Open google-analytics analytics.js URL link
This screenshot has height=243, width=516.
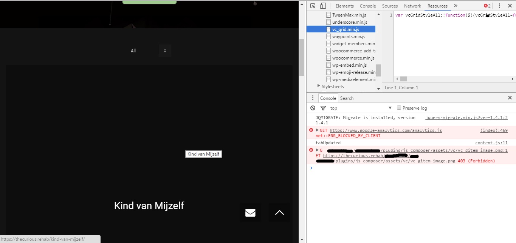click(x=386, y=130)
